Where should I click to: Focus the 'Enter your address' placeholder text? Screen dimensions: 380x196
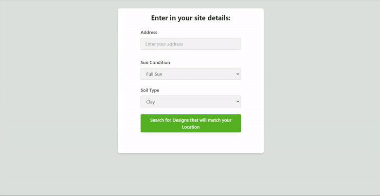pyautogui.click(x=164, y=44)
